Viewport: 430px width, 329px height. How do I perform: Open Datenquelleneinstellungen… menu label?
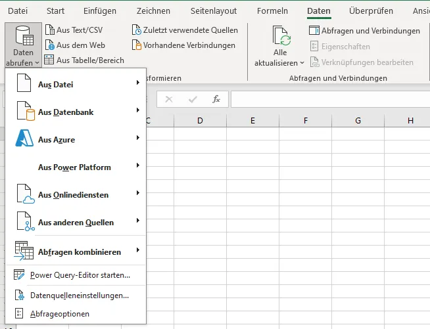[80, 296]
